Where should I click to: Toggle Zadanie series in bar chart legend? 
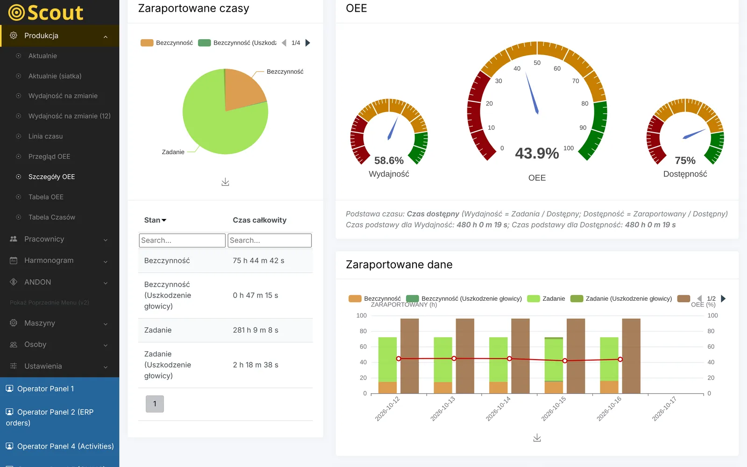click(546, 299)
